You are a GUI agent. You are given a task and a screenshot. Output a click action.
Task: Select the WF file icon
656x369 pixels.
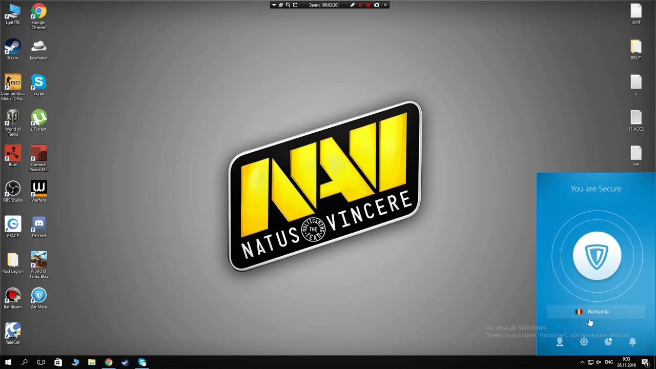click(x=636, y=156)
